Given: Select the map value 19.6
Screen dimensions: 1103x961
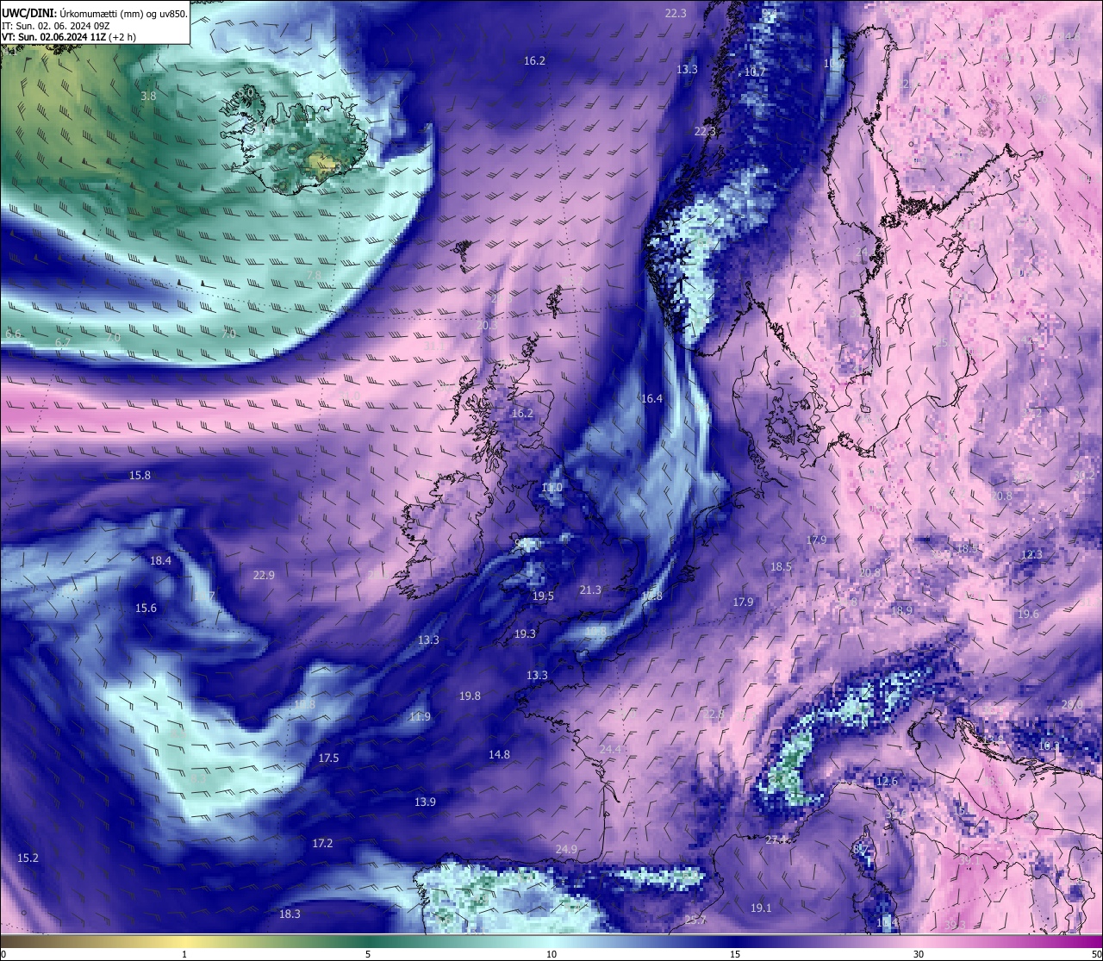Looking at the screenshot, I should tap(1028, 614).
